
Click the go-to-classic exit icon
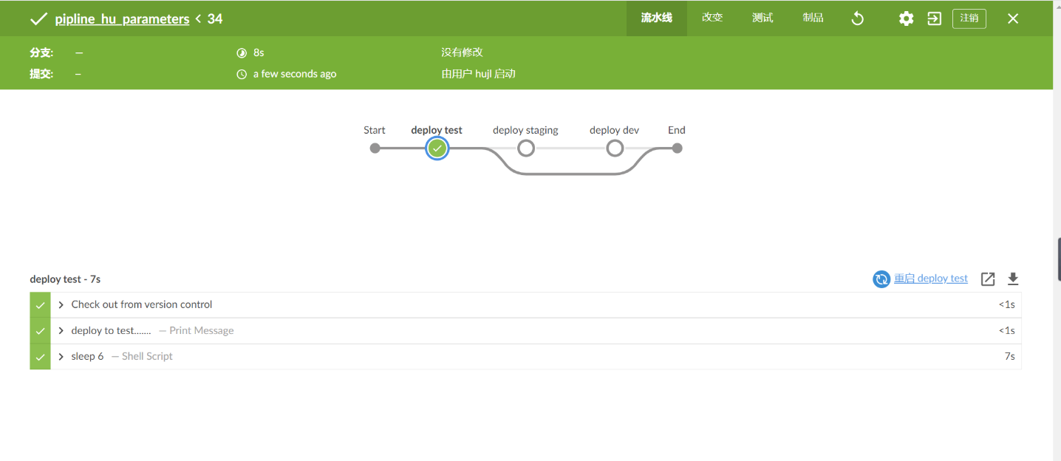click(935, 18)
